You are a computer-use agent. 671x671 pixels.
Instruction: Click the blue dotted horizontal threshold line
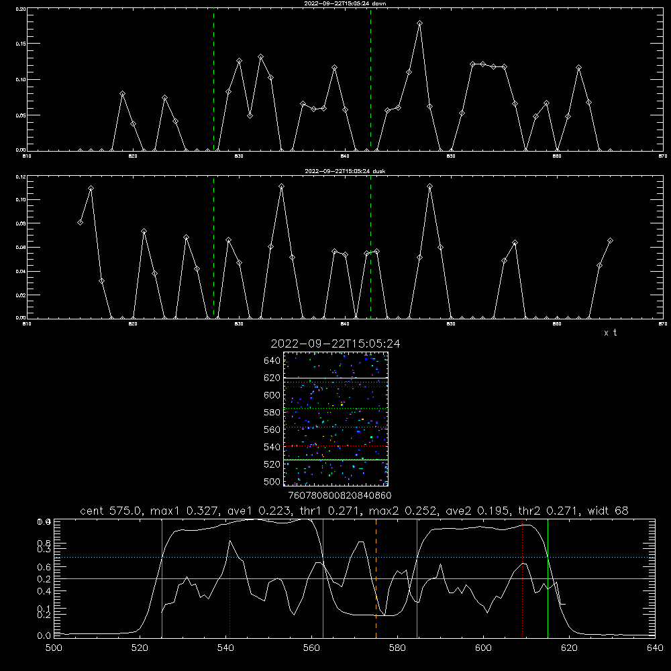coord(354,557)
